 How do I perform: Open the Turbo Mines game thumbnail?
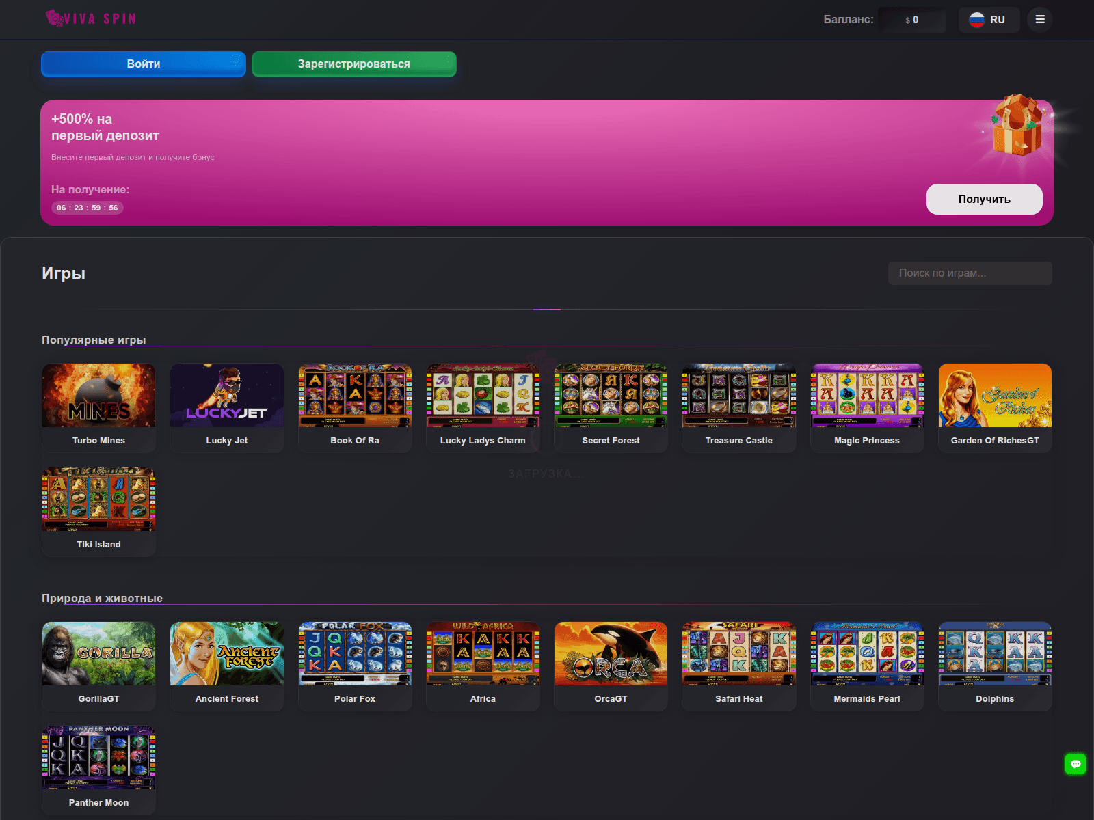99,396
